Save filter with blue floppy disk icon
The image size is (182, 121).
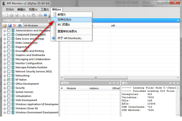tap(10, 26)
